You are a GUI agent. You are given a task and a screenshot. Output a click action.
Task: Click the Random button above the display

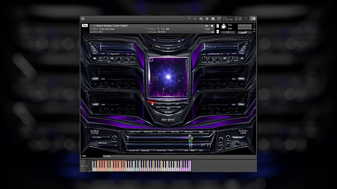168,45
